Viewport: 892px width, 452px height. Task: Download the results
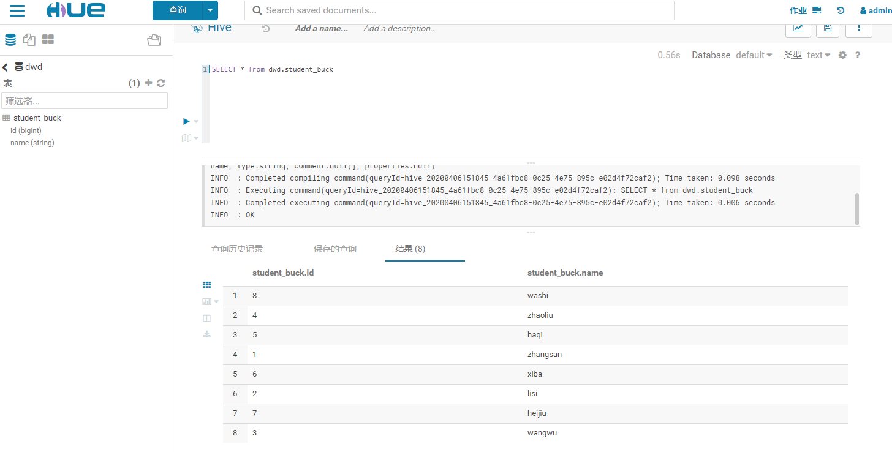(206, 334)
